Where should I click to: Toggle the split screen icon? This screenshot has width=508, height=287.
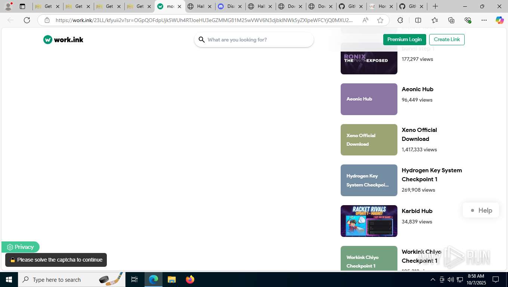tap(418, 20)
